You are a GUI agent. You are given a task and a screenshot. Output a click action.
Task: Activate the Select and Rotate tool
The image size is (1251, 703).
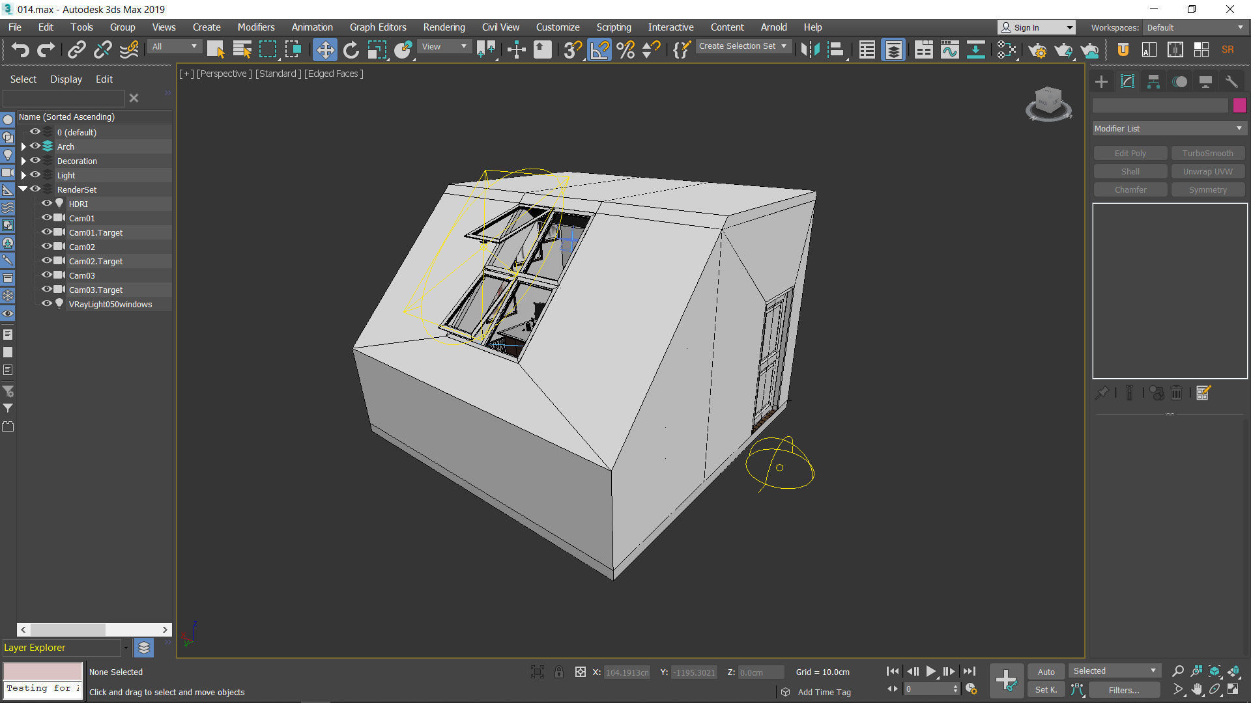pos(351,50)
